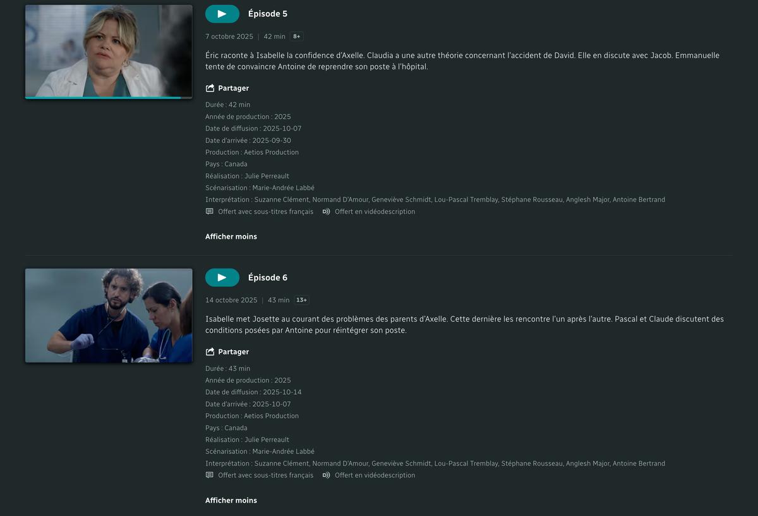Play Épisode 5 with the teal play button
Viewport: 758px width, 516px height.
(222, 14)
